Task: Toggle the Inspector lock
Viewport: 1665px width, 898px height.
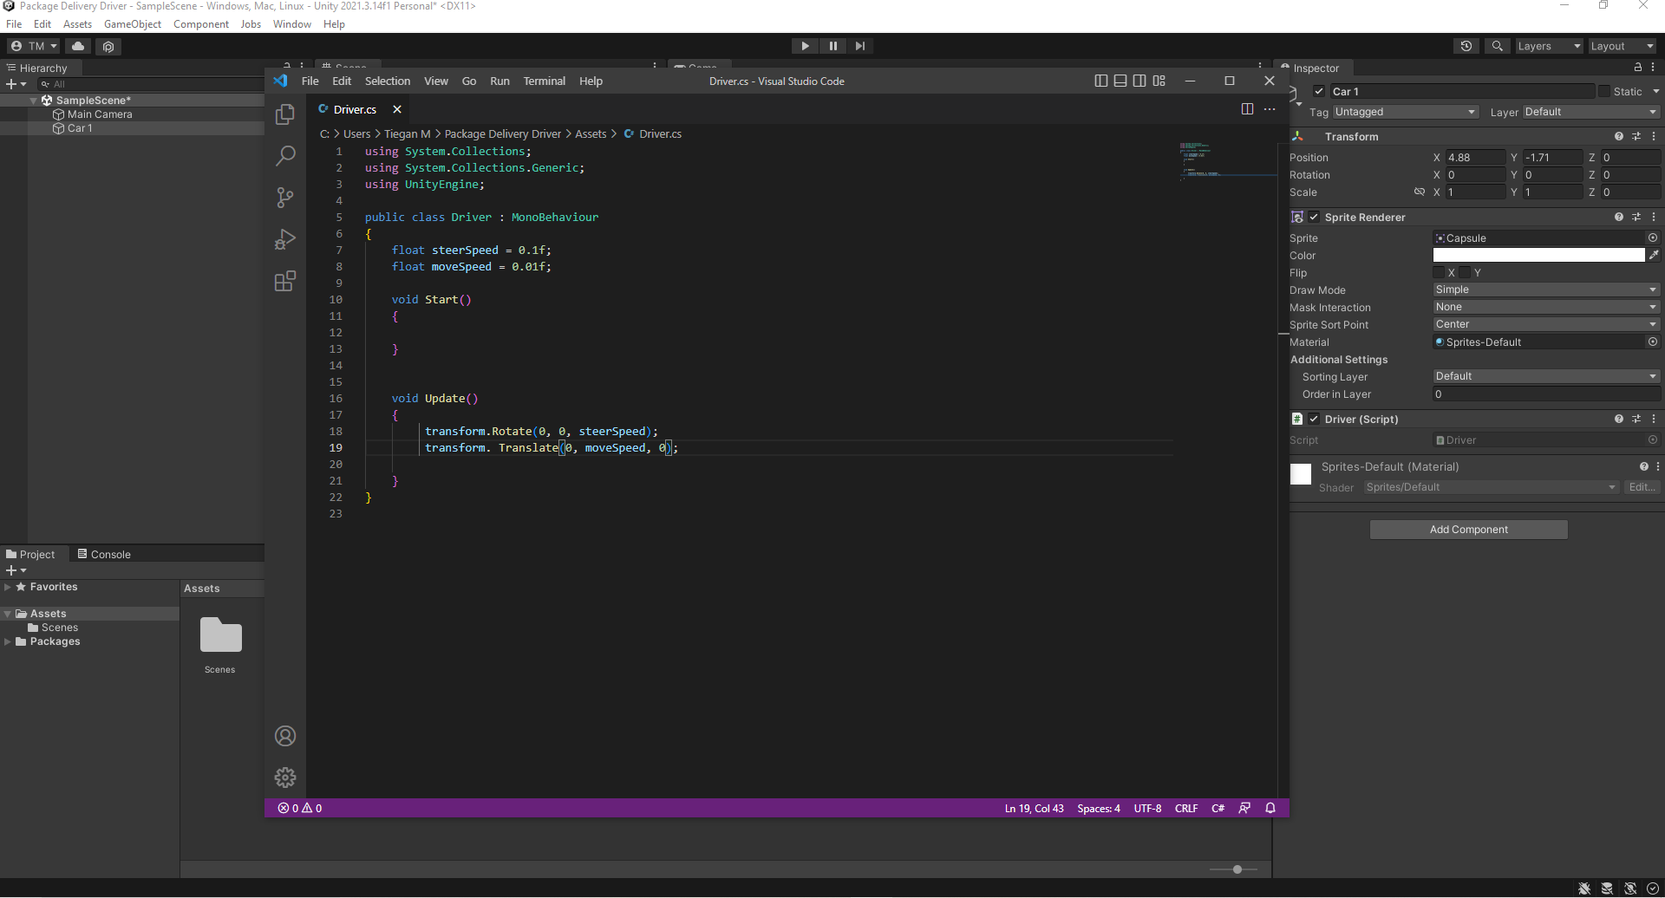Action: click(1637, 67)
